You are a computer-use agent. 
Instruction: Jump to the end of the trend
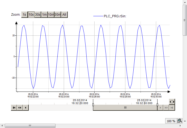pos(172,108)
